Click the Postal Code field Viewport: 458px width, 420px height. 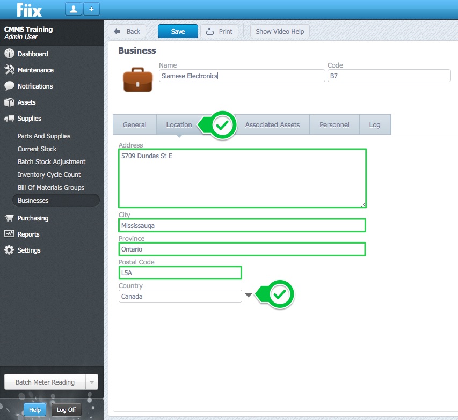(x=180, y=272)
